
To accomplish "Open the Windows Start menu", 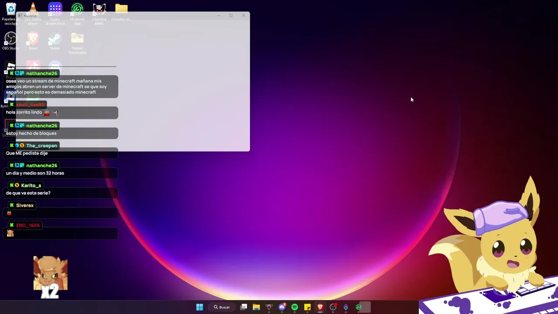I will tap(200, 307).
